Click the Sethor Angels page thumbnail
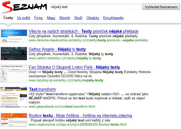181x129 pixels. (14, 54)
